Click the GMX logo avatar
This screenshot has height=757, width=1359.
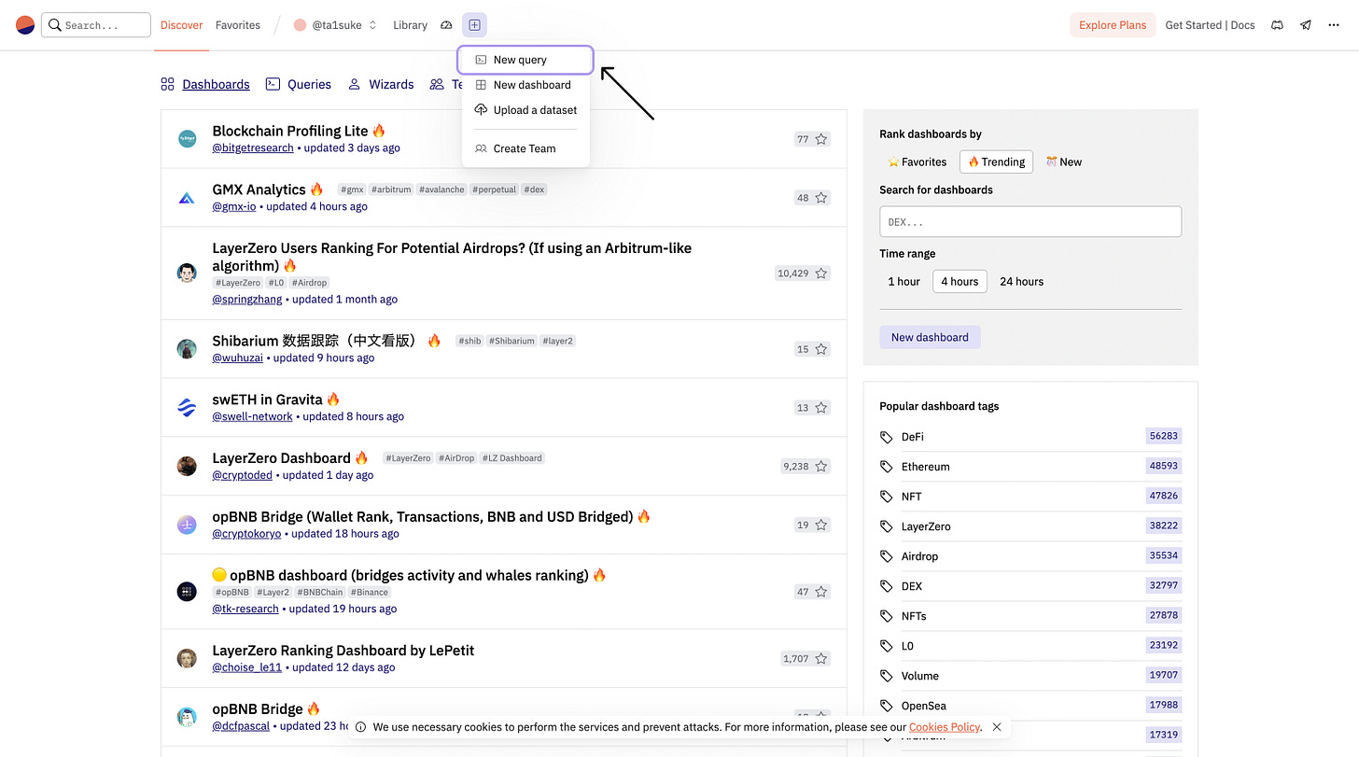pyautogui.click(x=187, y=198)
